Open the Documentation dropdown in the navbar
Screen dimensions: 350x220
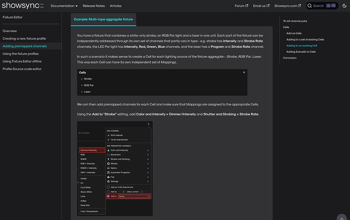click(64, 6)
